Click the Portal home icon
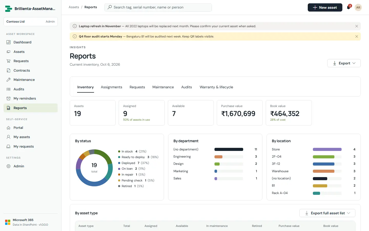Screen dimensions: 369x231 [x=8, y=128]
